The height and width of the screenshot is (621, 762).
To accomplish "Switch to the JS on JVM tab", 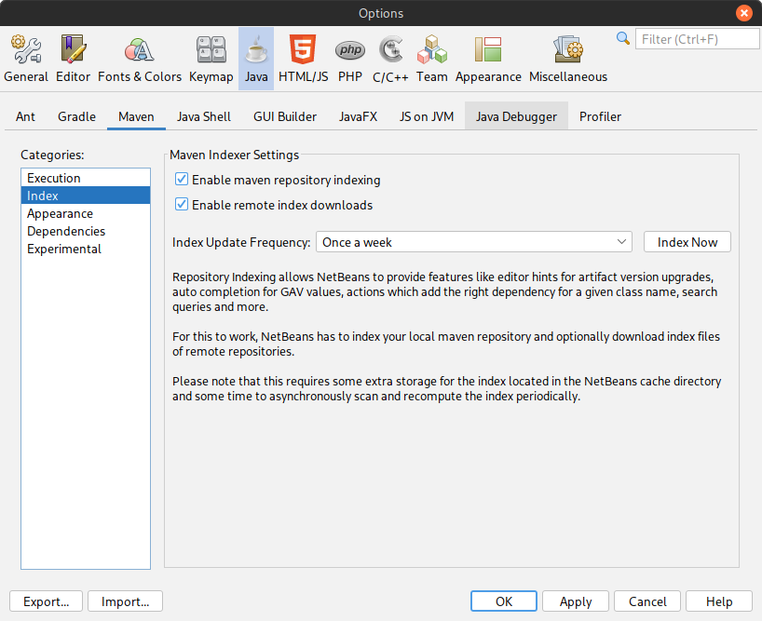I will (427, 116).
